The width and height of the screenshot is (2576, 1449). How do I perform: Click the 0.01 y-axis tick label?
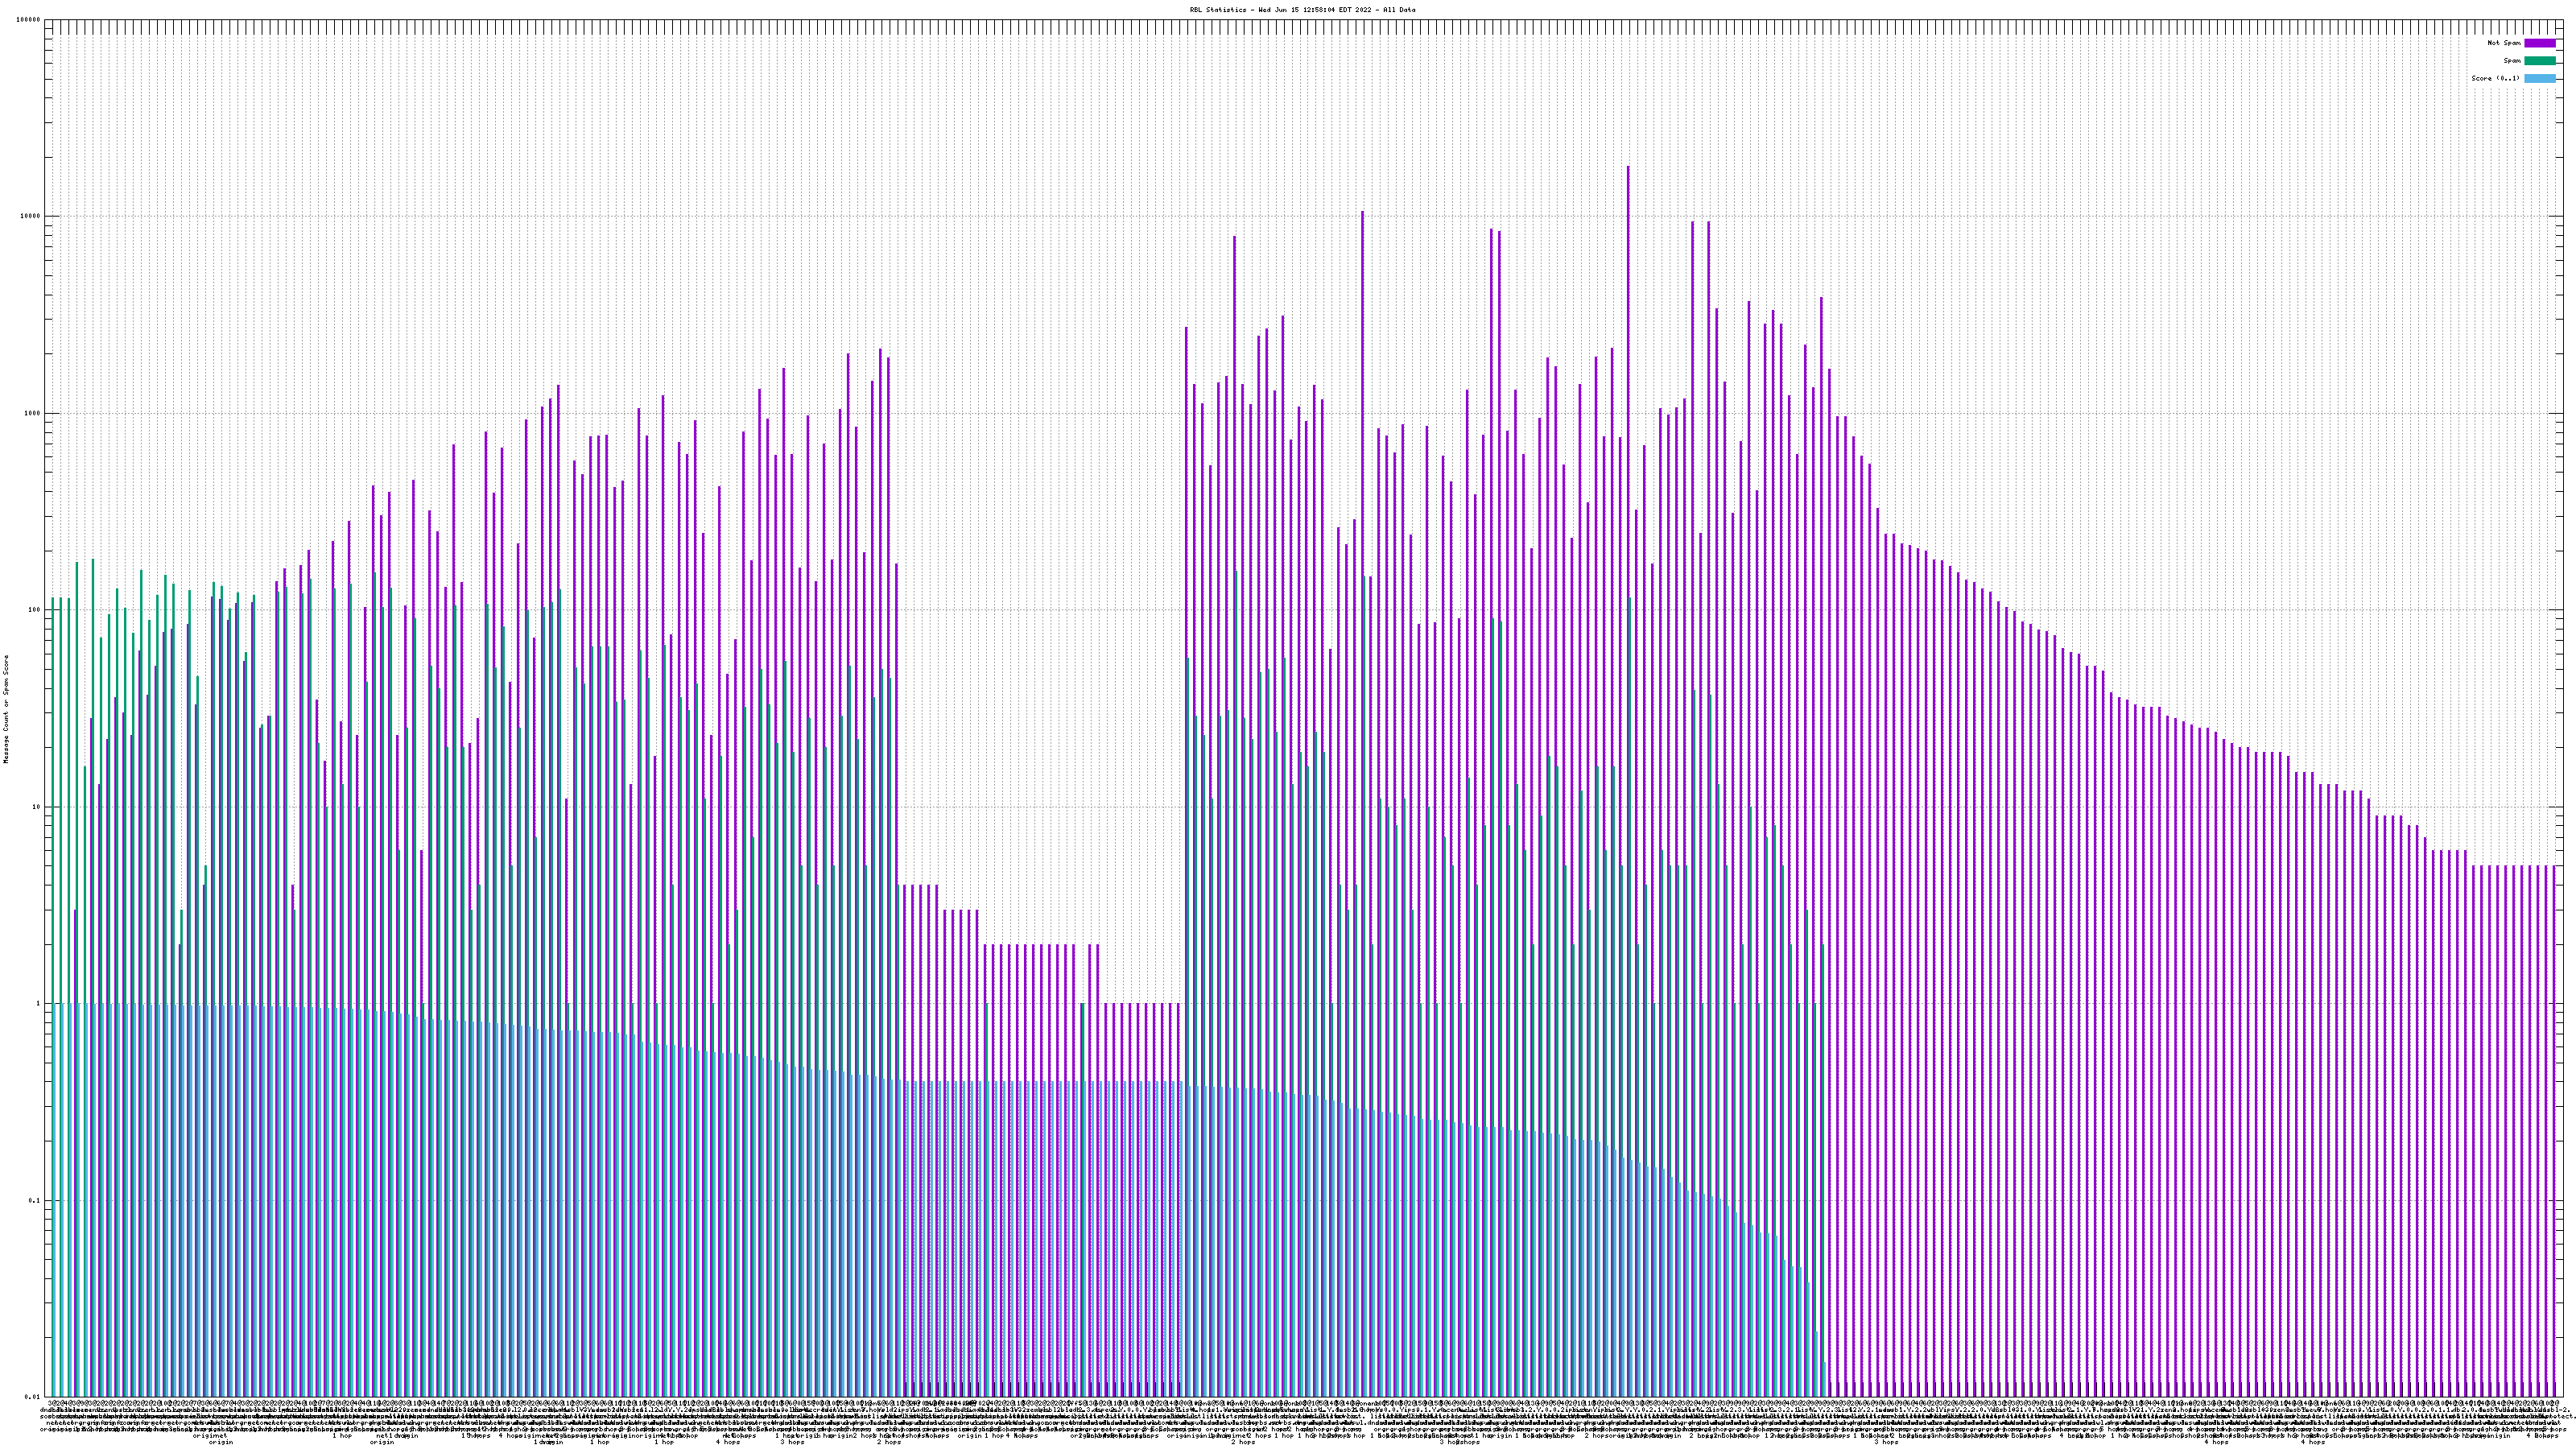[x=33, y=1397]
